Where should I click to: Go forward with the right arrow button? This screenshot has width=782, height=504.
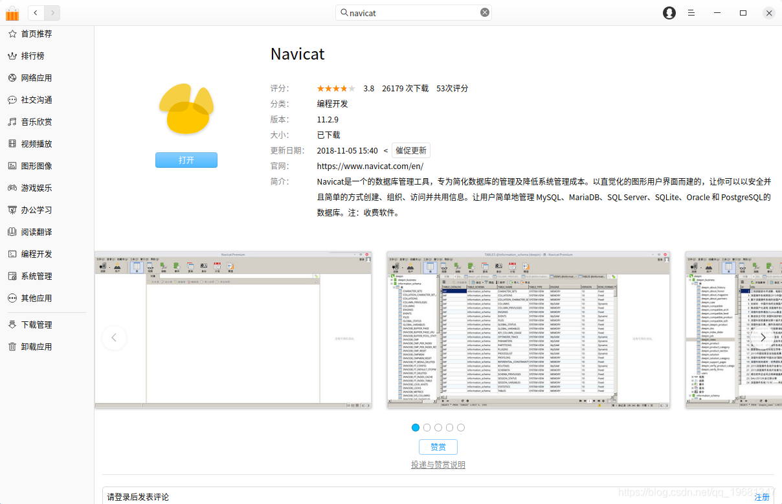pyautogui.click(x=52, y=12)
